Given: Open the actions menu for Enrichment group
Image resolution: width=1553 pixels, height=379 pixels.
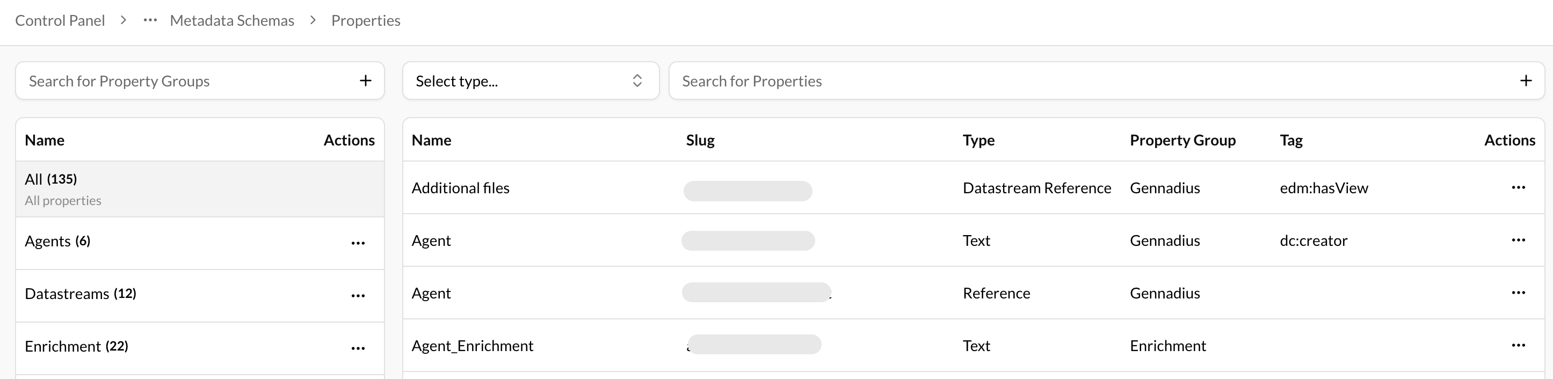Looking at the screenshot, I should [x=359, y=348].
